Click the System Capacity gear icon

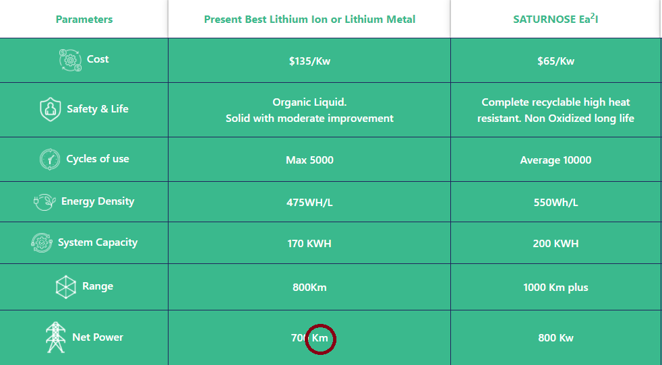click(x=42, y=243)
